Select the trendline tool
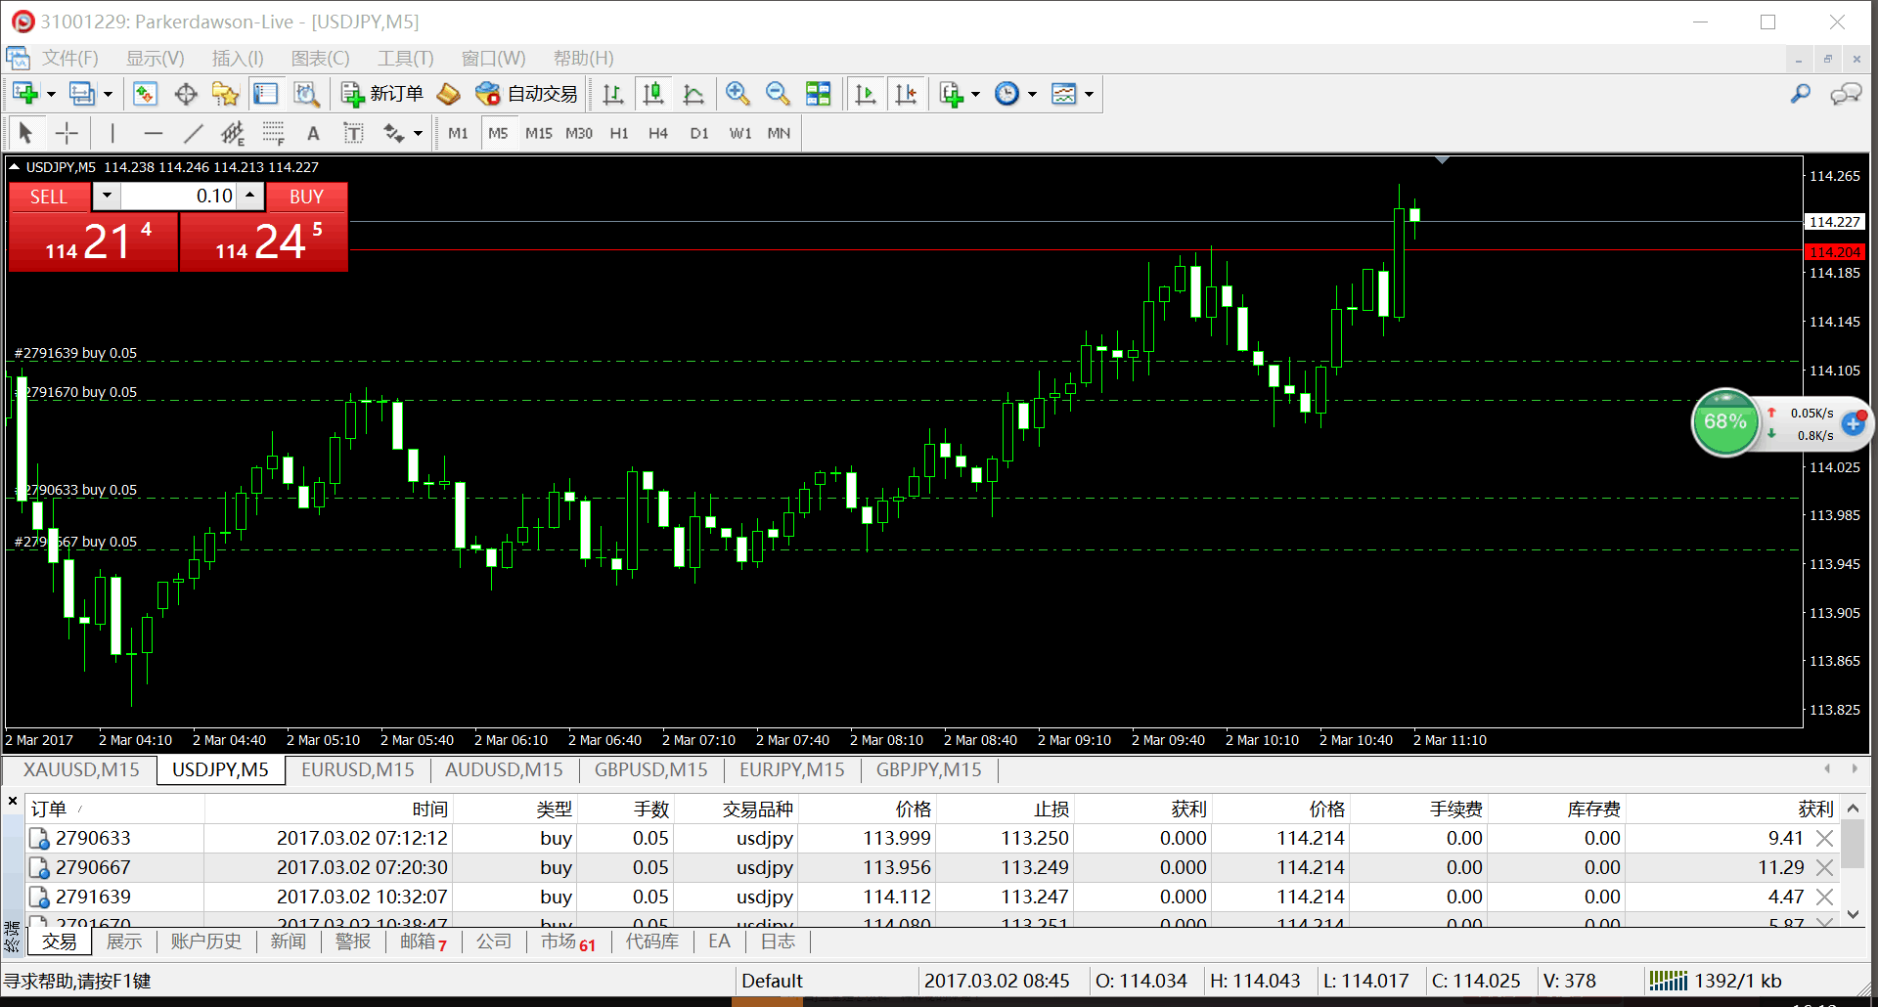Screen dimensions: 1878x1007 [x=194, y=133]
